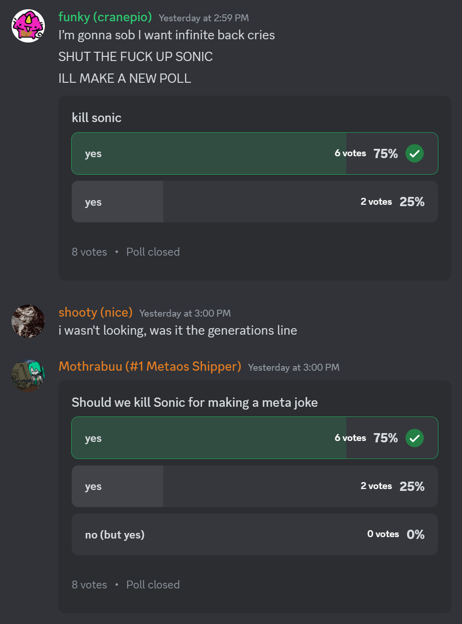Viewport: 462px width, 624px height.
Task: View 8 votes total on kill sonic poll
Action: coord(89,252)
